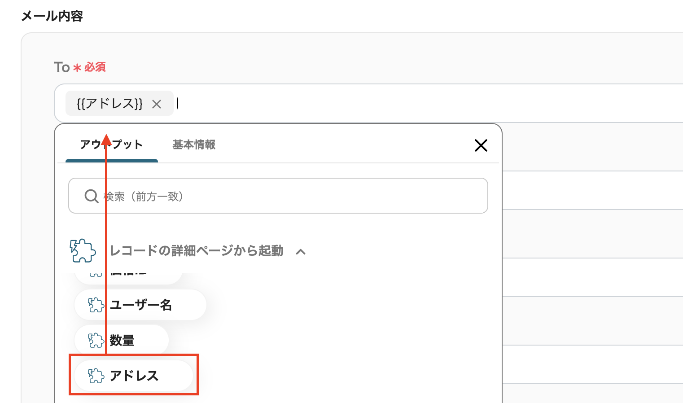Viewport: 683px width, 403px height.
Task: Switch to the アウトプット tab
Action: click(111, 145)
